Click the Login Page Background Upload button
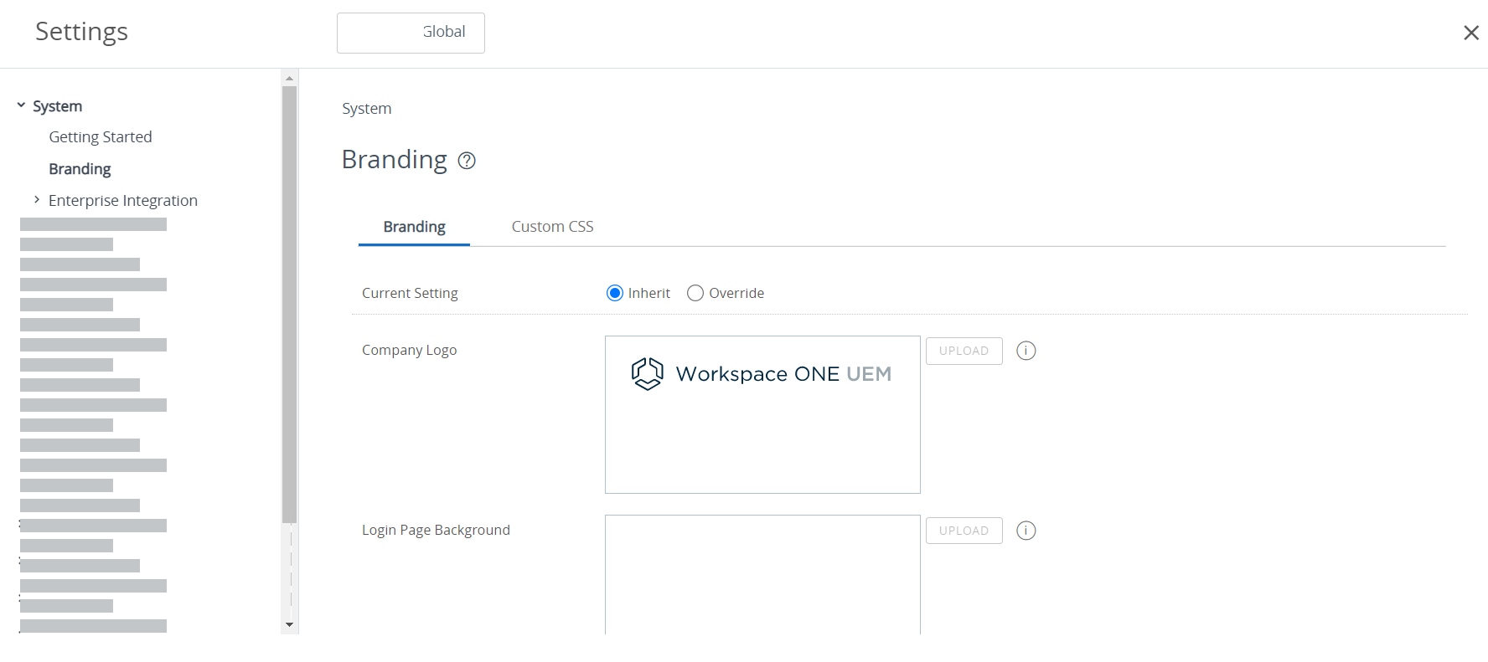Image resolution: width=1488 pixels, height=662 pixels. (x=964, y=531)
